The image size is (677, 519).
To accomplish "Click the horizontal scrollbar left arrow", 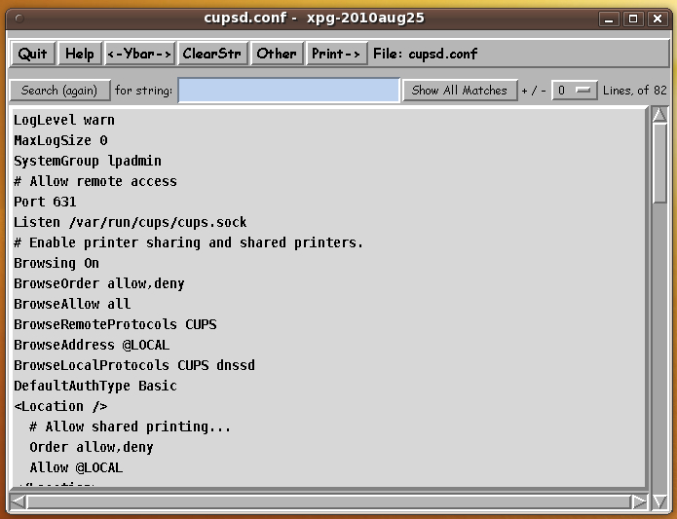I will tap(19, 502).
